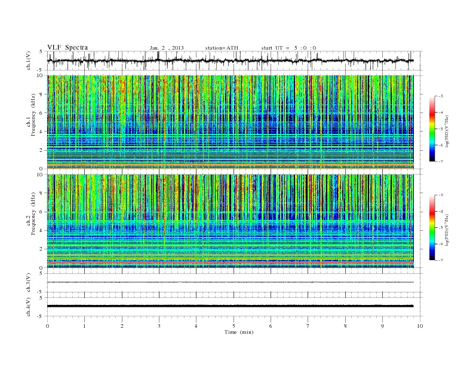Image resolution: width=473 pixels, height=366 pixels.
Task: Click time axis tick label "7"
Action: coord(308,326)
